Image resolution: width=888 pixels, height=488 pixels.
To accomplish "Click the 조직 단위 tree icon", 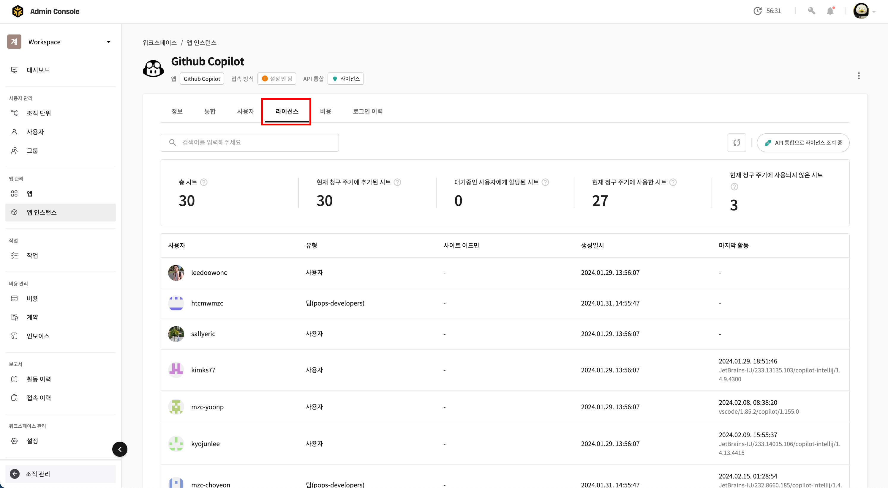I will click(x=14, y=113).
